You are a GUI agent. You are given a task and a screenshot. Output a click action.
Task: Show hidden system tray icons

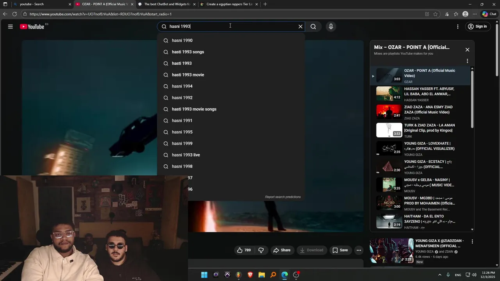[439, 275]
